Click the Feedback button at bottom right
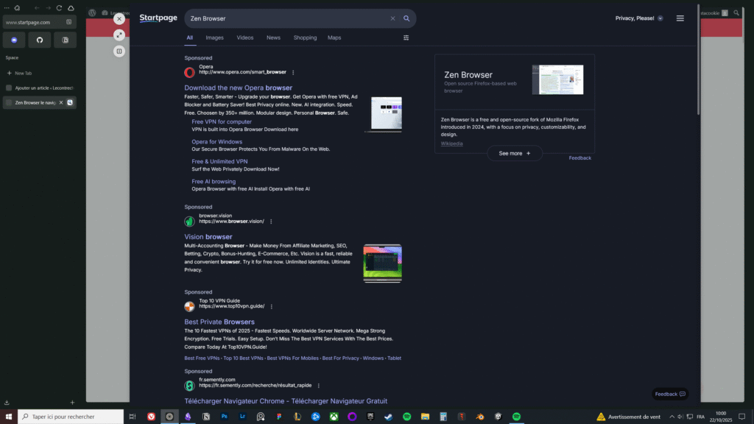This screenshot has width=754, height=424. point(669,394)
